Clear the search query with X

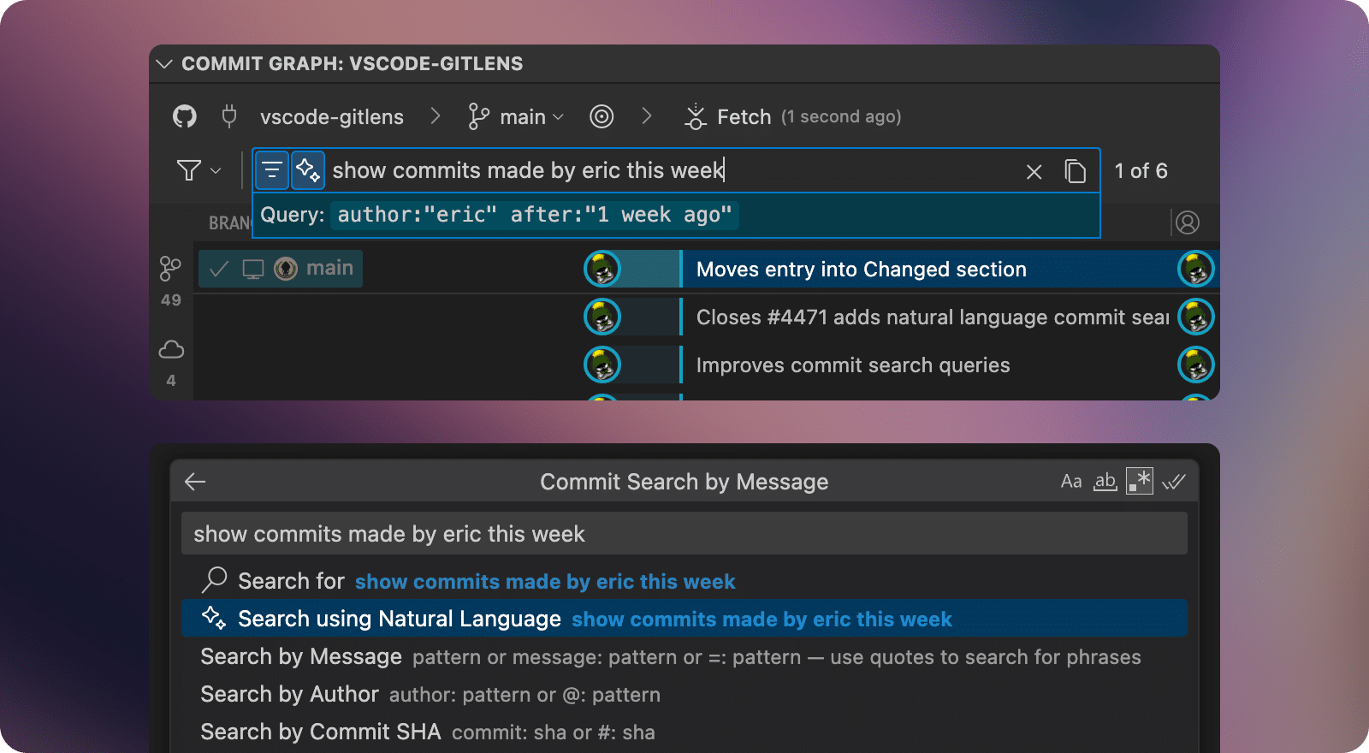pos(1034,172)
